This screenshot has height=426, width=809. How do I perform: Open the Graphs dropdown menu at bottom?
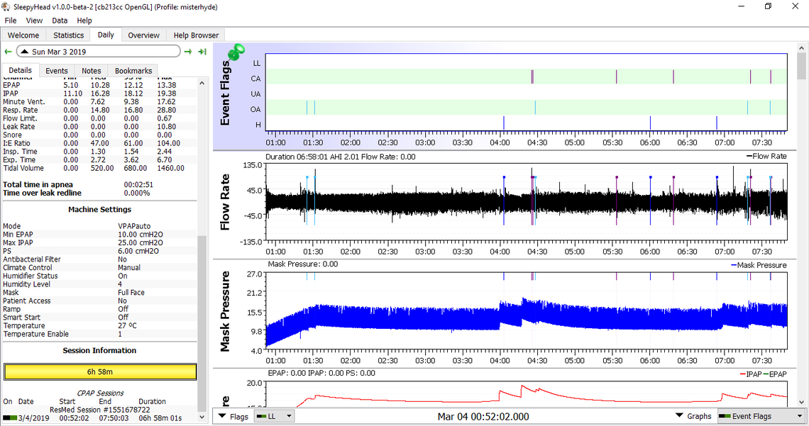(693, 416)
